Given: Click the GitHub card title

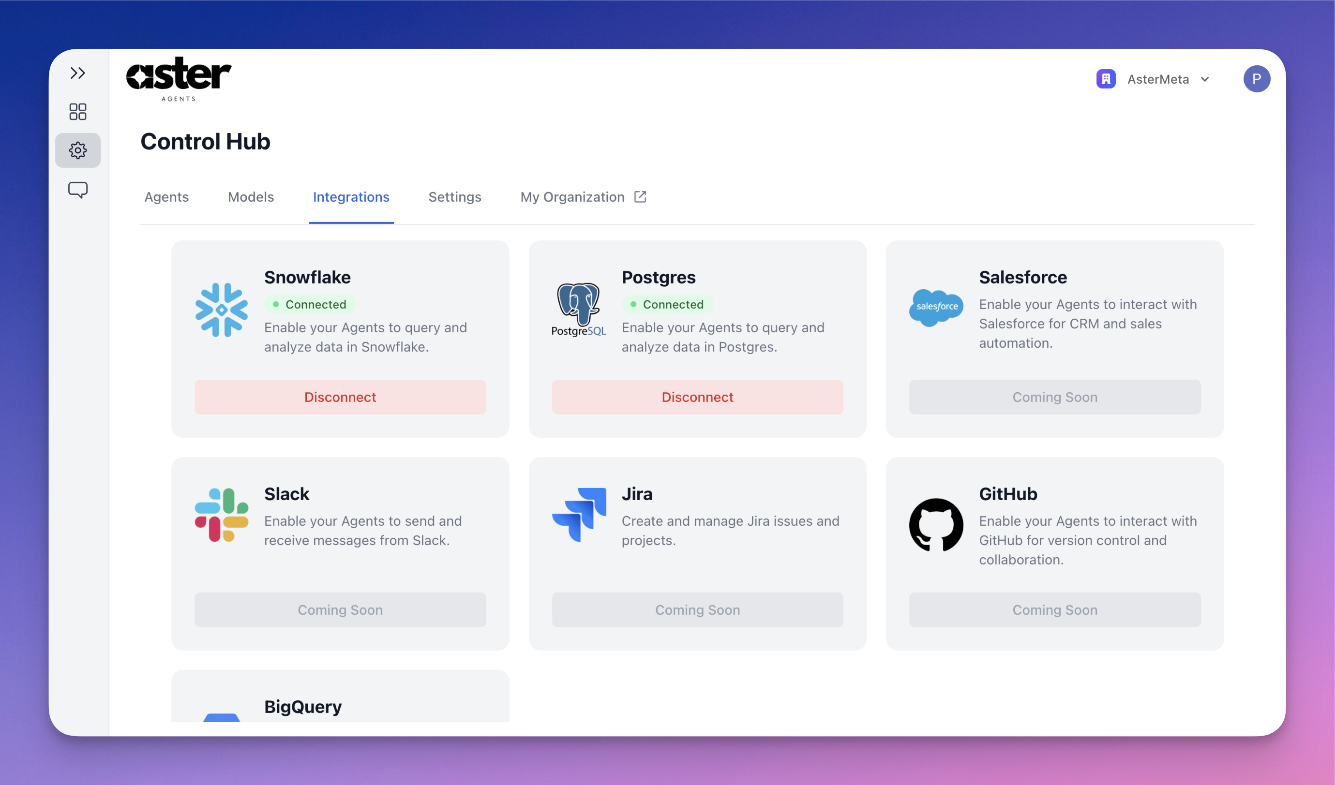Looking at the screenshot, I should click(x=1007, y=494).
